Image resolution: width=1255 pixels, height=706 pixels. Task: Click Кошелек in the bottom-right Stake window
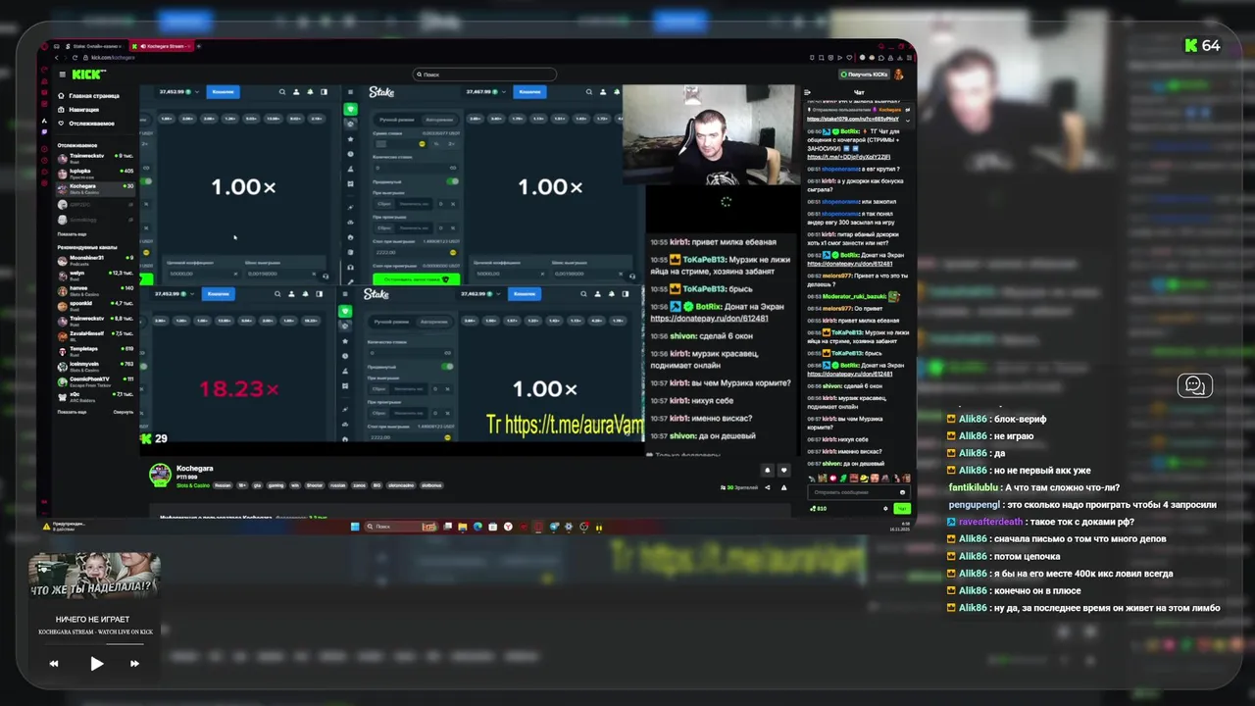[x=525, y=294]
